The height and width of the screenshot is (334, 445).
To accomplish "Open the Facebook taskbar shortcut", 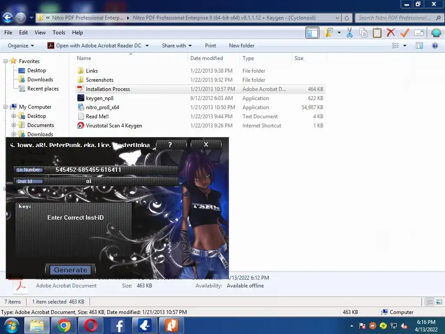I will click(118, 325).
